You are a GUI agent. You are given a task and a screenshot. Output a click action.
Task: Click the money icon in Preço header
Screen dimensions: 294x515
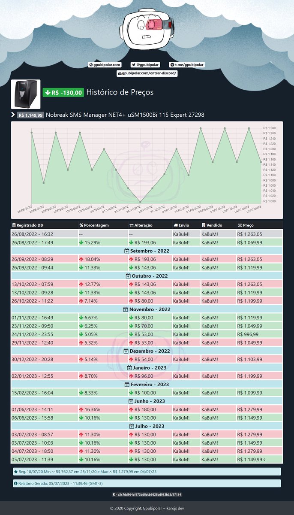(x=240, y=225)
